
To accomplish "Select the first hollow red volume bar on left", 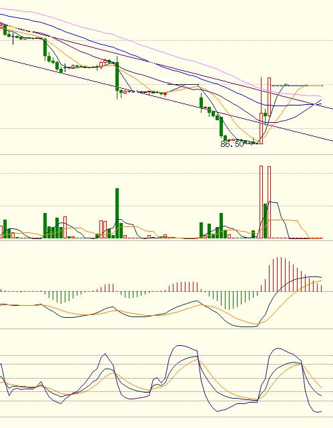I will (1, 232).
